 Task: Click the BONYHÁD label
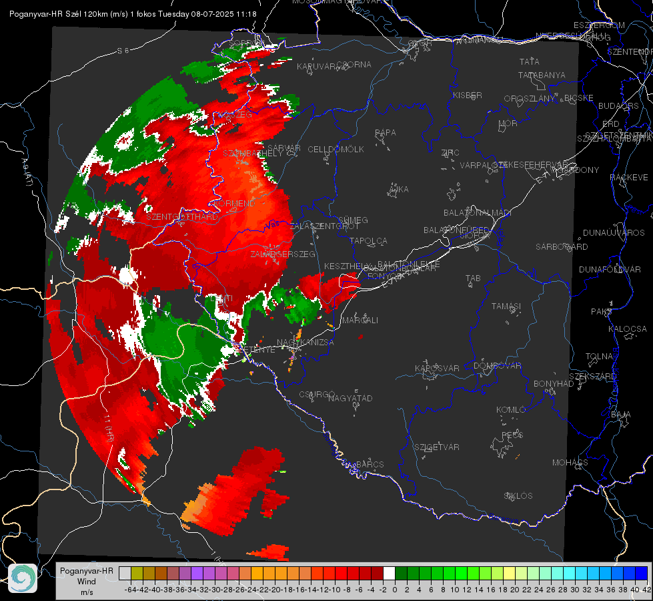coord(554,384)
